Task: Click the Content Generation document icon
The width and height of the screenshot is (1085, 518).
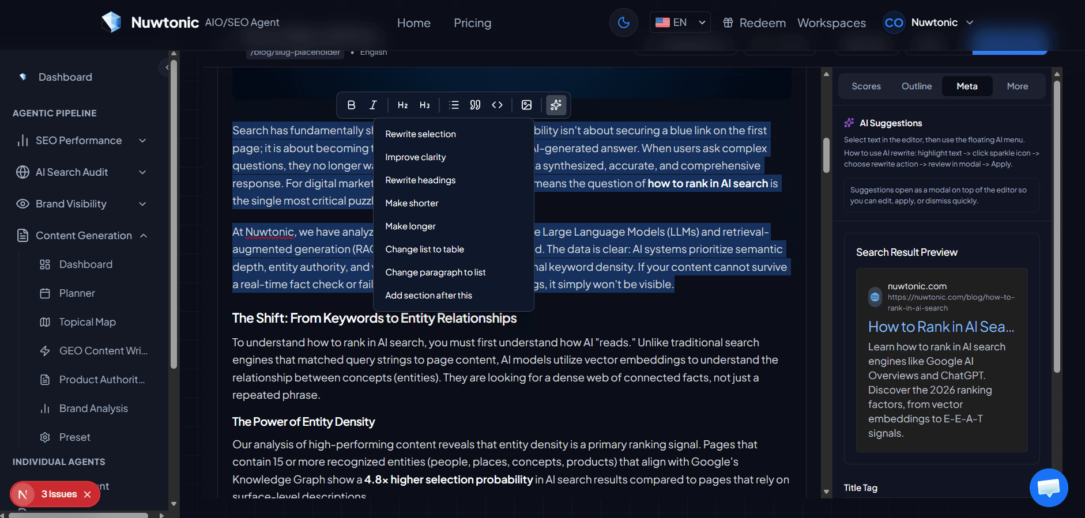Action: pyautogui.click(x=22, y=236)
